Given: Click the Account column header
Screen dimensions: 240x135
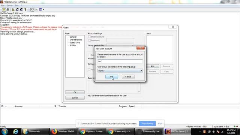Looking at the screenshot, I should [18, 106].
